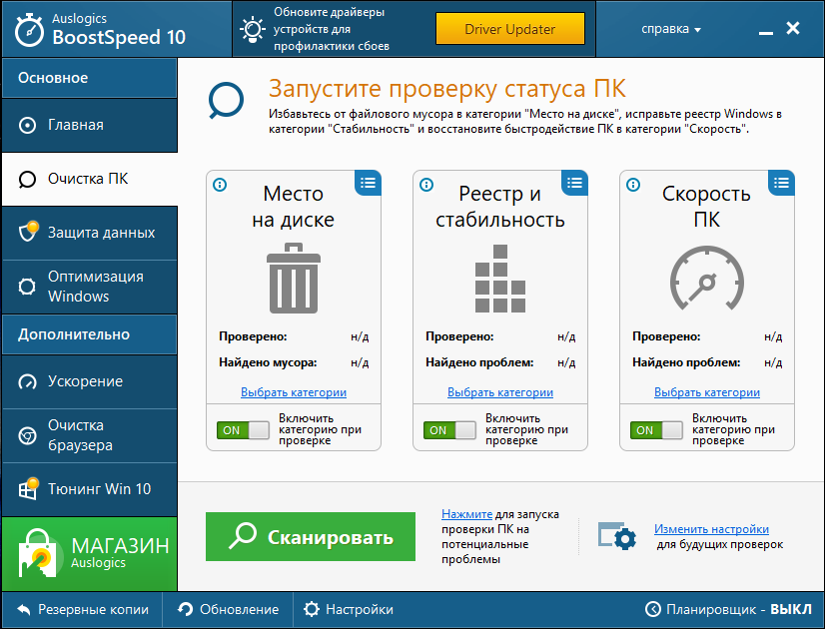Click Запустите проверку статуса ПК heading

[x=447, y=88]
